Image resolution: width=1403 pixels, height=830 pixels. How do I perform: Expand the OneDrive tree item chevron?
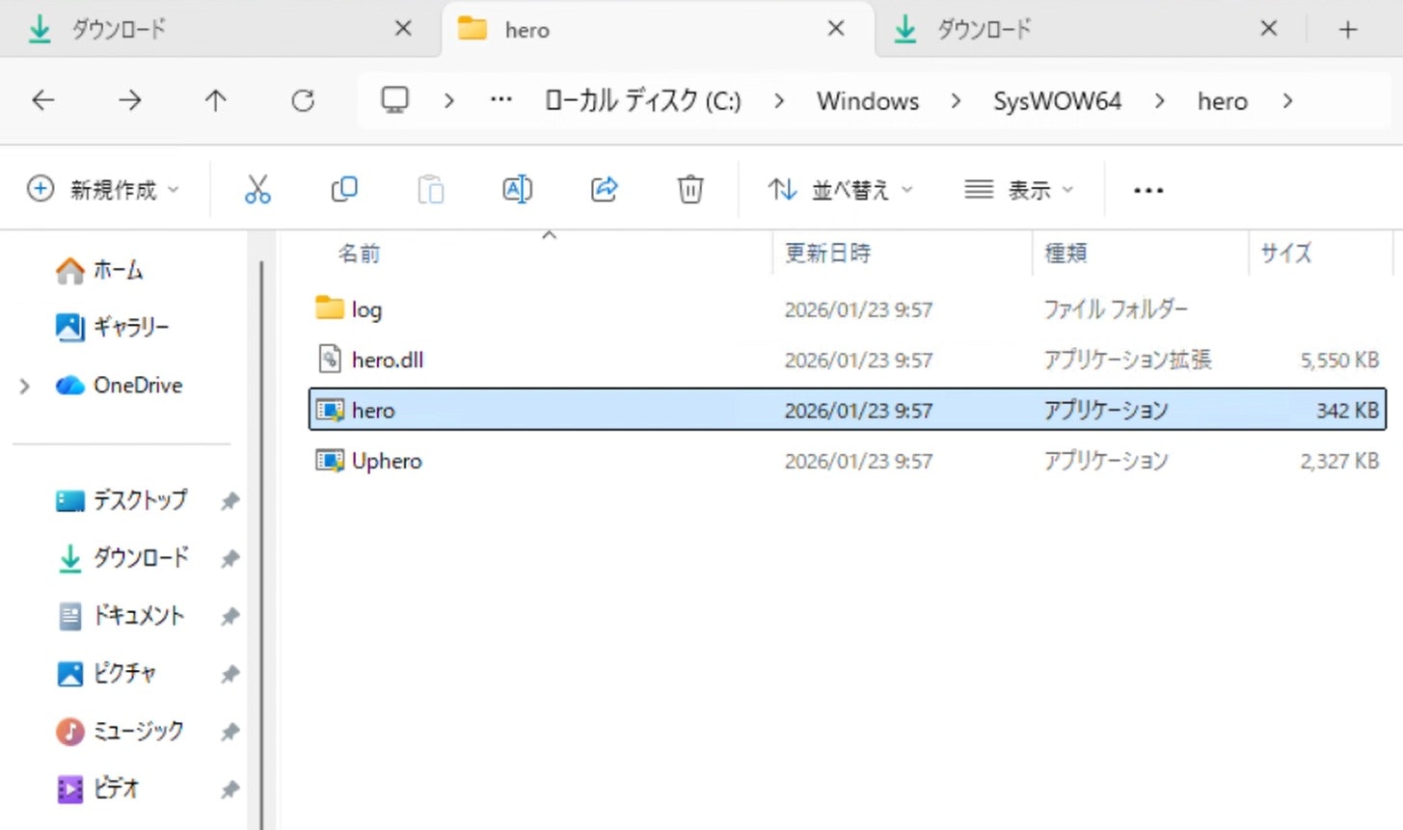(x=24, y=385)
